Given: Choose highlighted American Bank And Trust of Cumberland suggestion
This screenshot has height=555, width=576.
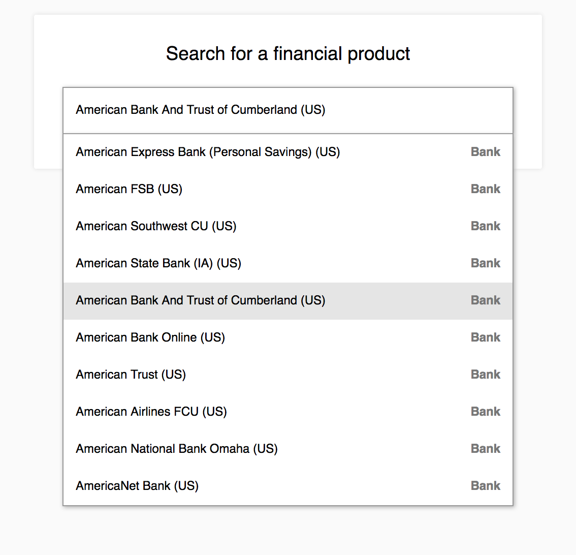Looking at the screenshot, I should [201, 300].
